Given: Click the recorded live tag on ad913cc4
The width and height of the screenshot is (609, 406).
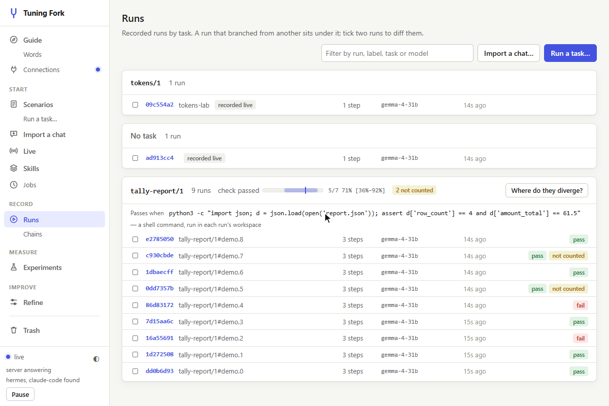Looking at the screenshot, I should (205, 158).
